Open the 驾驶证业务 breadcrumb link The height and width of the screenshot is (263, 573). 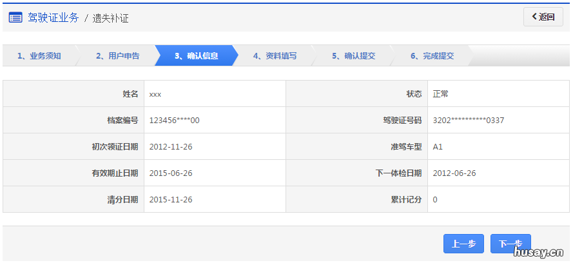coord(53,17)
